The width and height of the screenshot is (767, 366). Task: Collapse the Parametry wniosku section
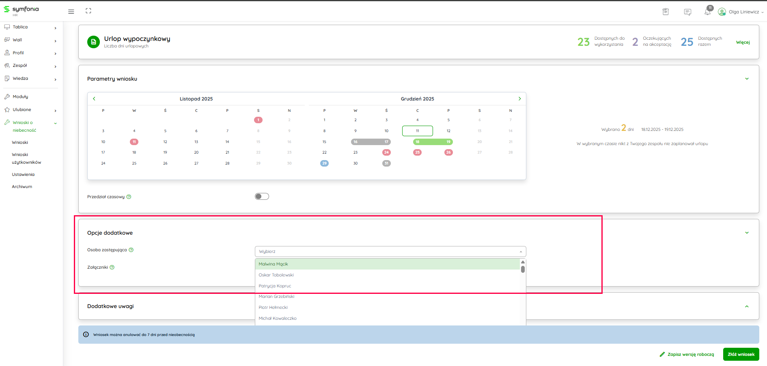pos(747,79)
